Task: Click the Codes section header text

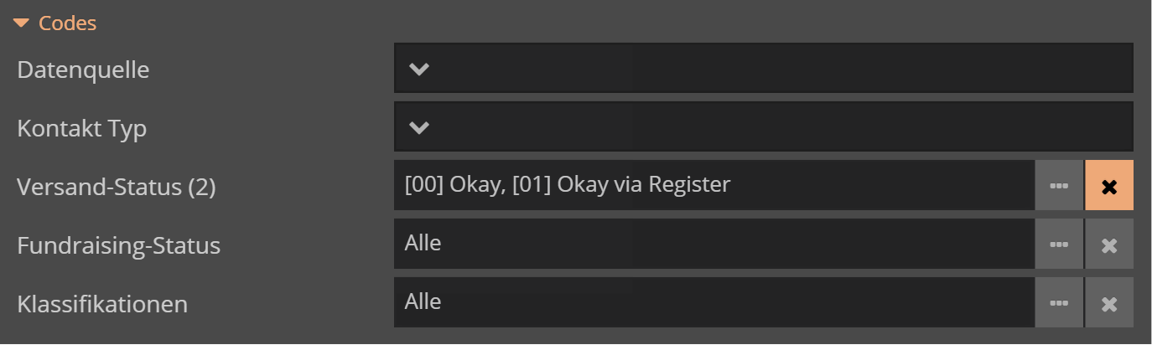Action: [x=68, y=23]
